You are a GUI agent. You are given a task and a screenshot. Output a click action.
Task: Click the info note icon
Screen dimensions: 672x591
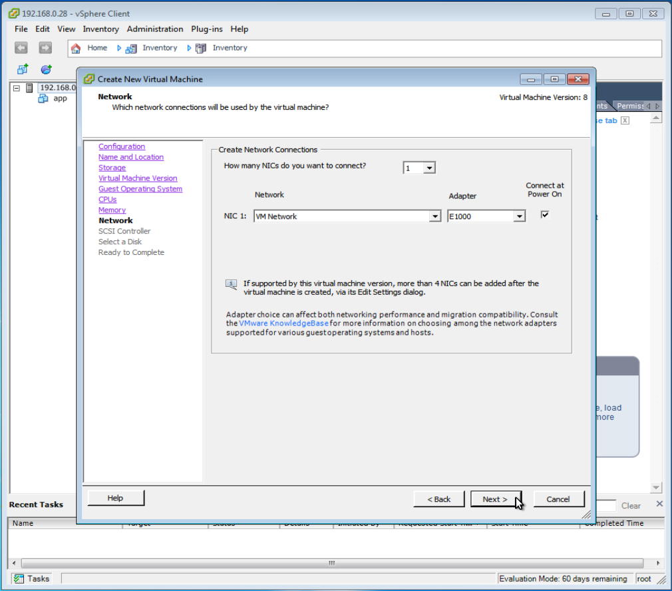tap(232, 285)
